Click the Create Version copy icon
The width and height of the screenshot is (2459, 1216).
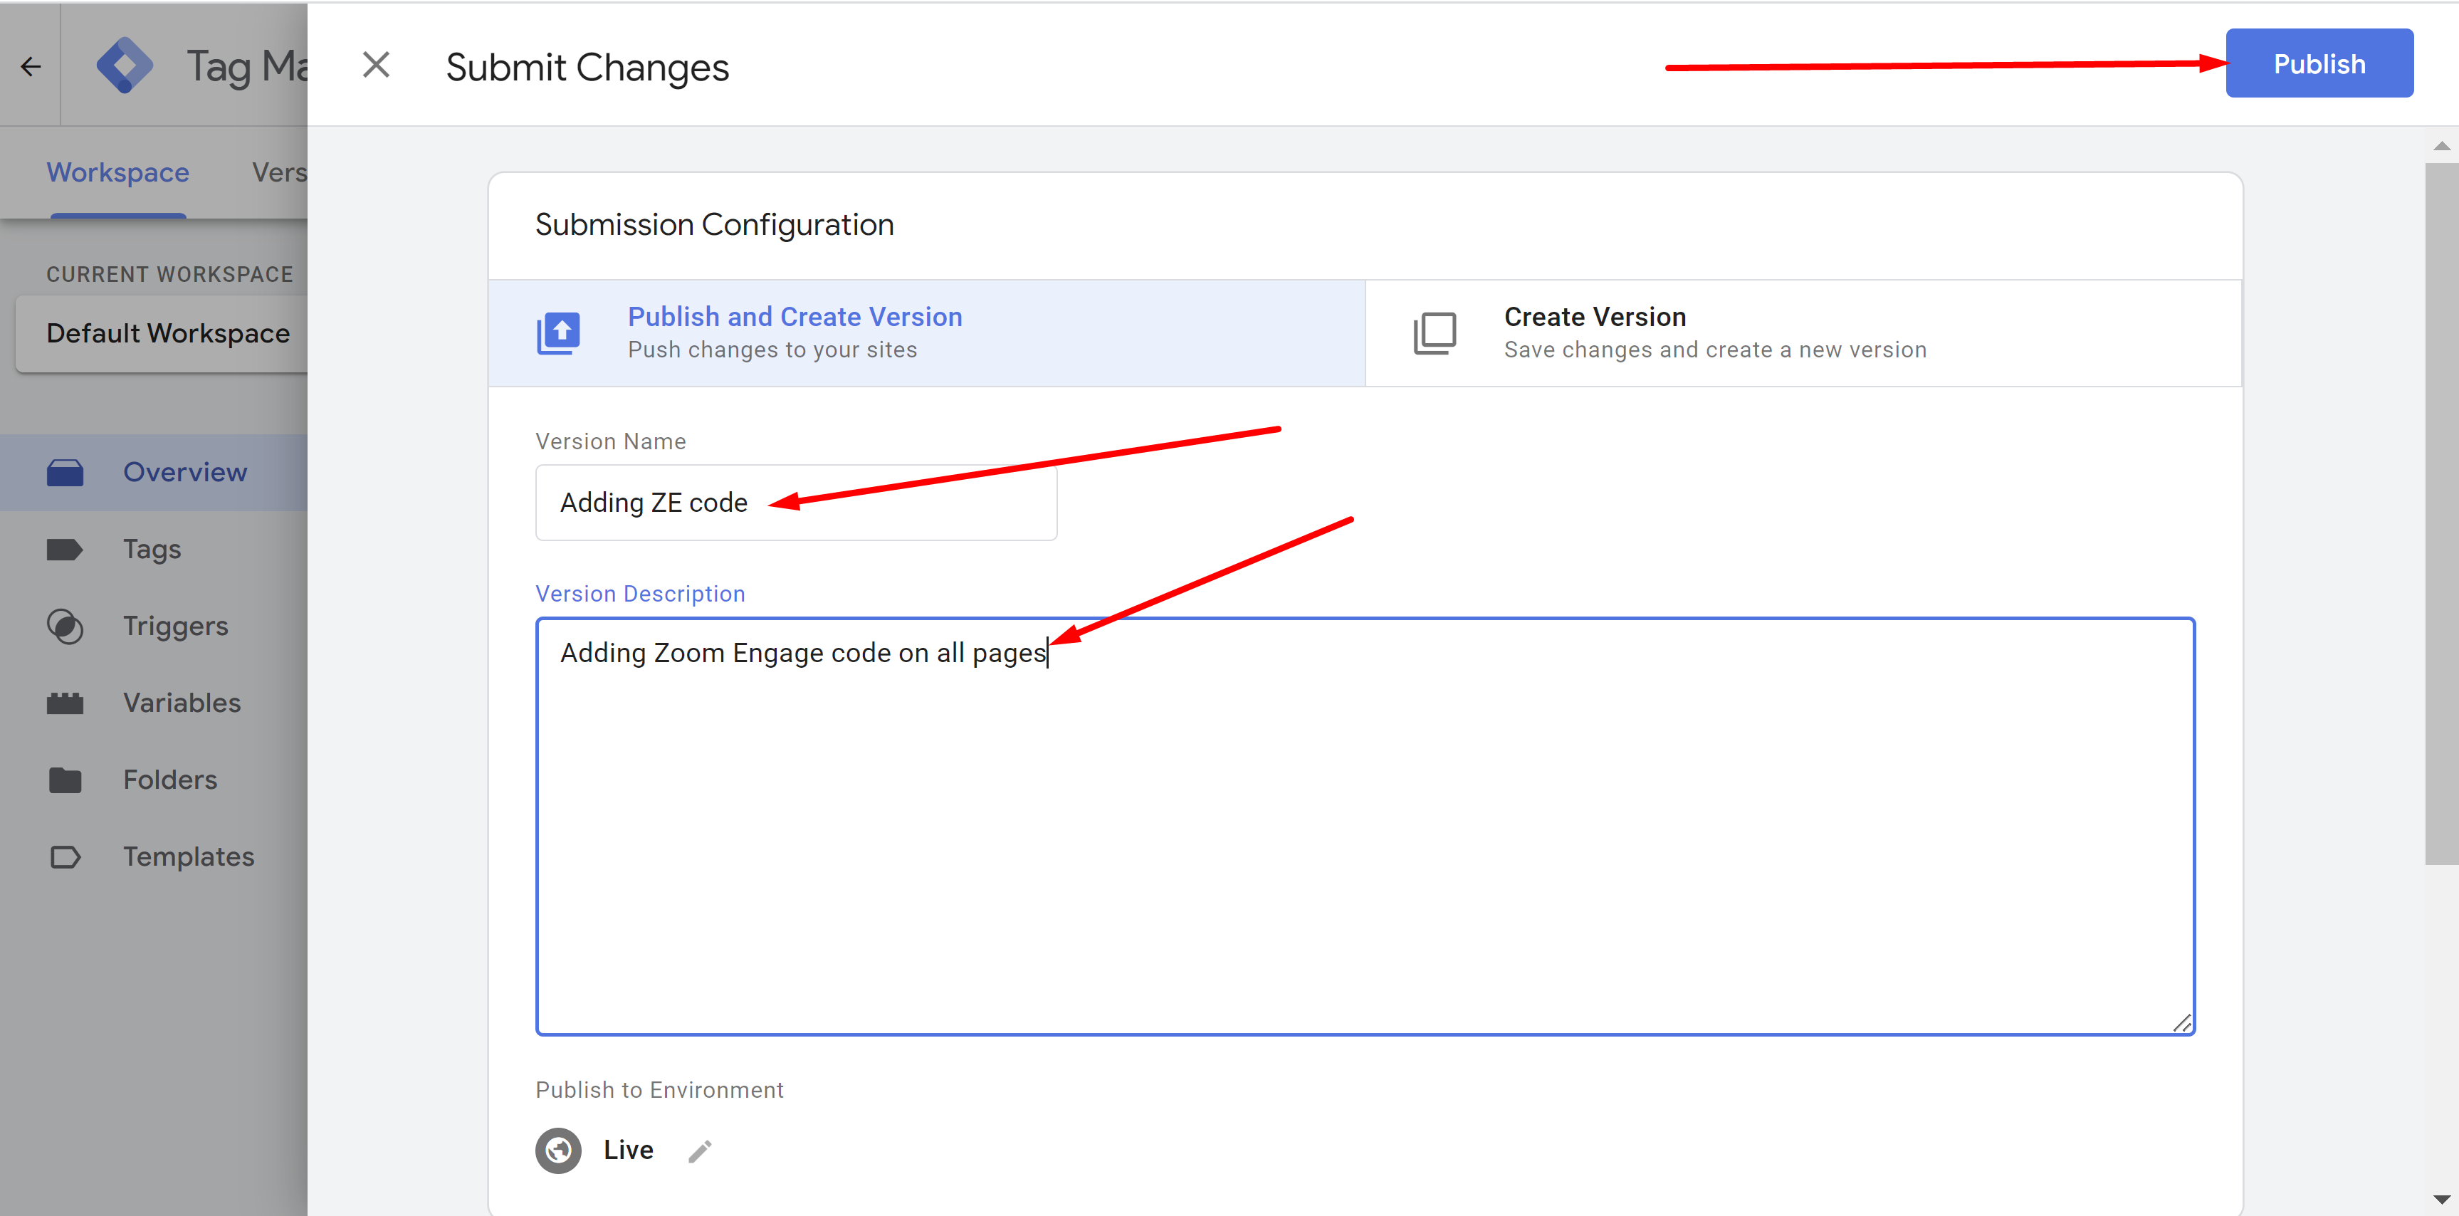pos(1435,333)
